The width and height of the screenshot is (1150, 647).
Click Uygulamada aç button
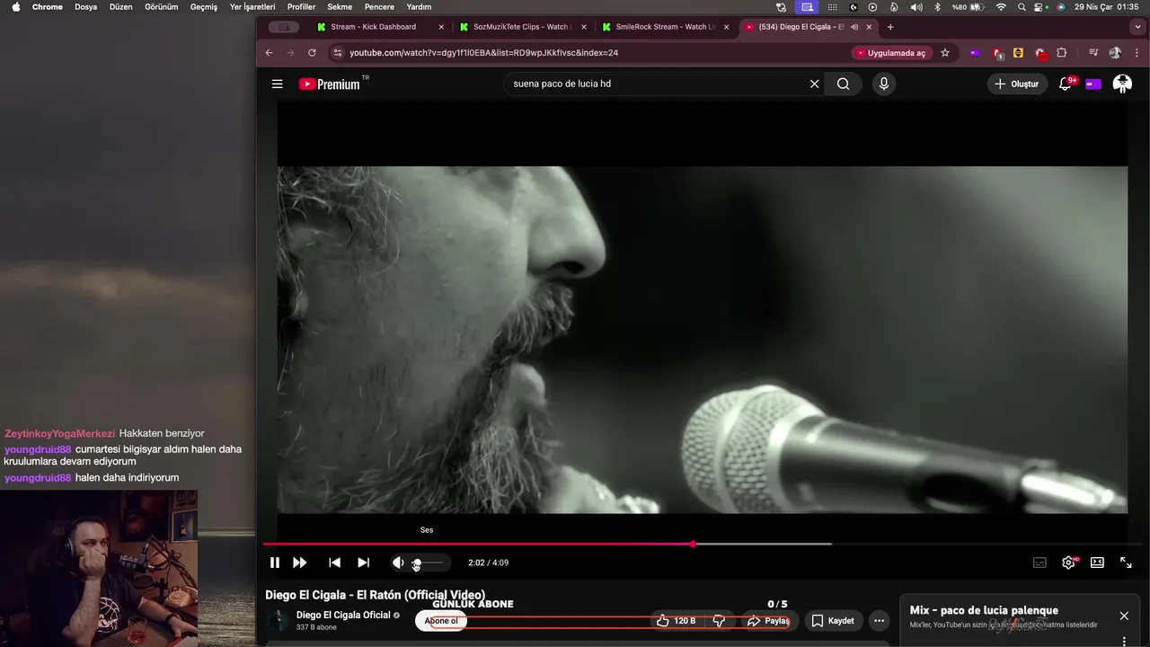coord(890,53)
